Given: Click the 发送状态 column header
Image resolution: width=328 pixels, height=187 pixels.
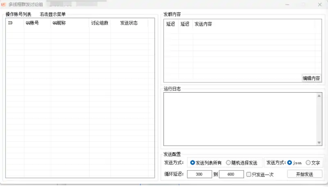Looking at the screenshot, I should click(129, 23).
